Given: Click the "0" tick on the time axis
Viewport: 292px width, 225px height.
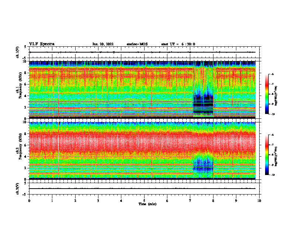Looking at the screenshot, I should tap(29, 201).
